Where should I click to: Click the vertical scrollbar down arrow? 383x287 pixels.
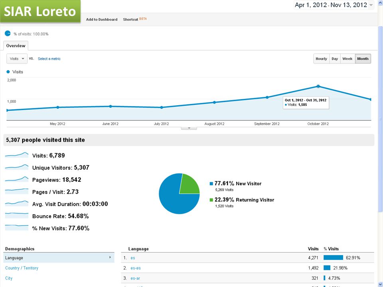click(x=381, y=284)
